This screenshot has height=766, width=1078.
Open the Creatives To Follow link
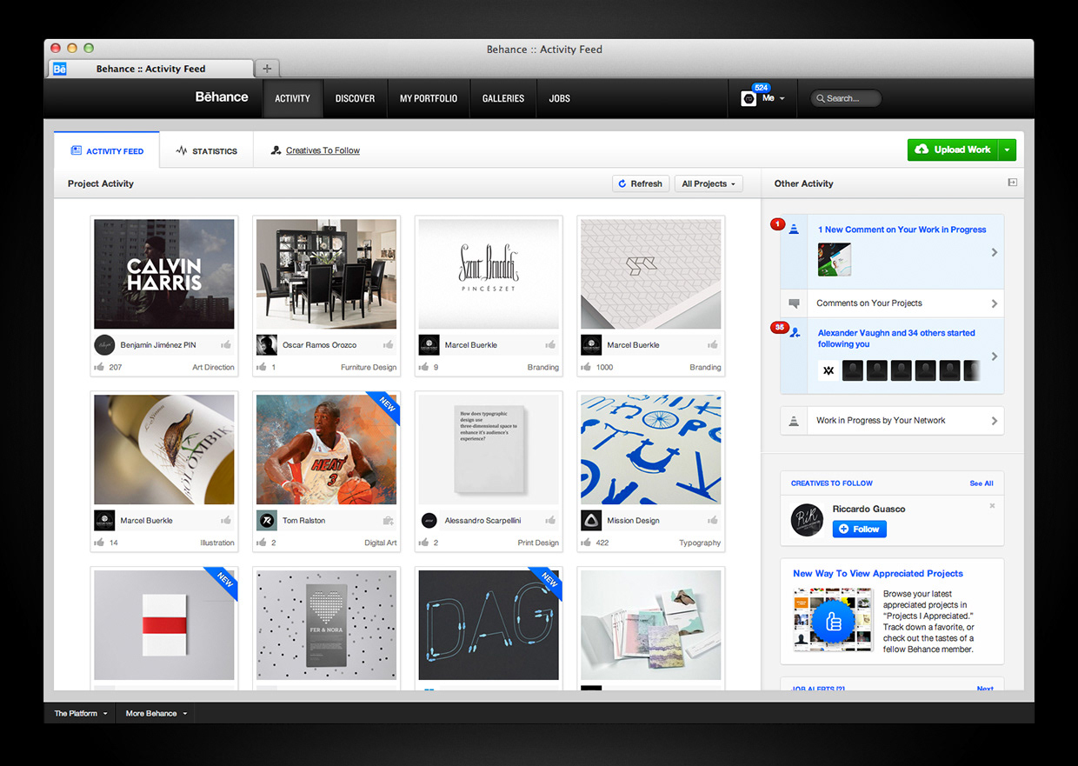(323, 150)
